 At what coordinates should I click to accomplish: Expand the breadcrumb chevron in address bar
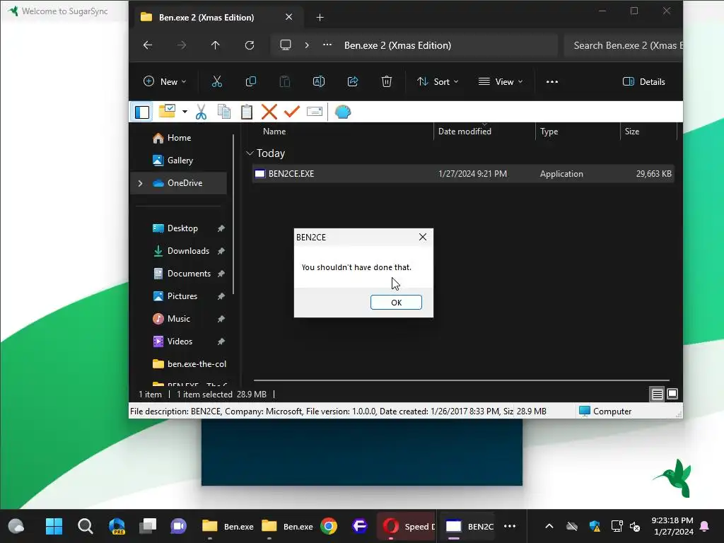pyautogui.click(x=307, y=45)
